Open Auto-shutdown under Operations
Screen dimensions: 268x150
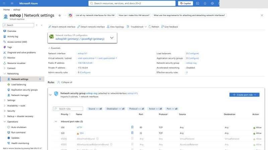click(x=19, y=127)
